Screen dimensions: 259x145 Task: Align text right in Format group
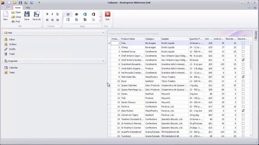(x=57, y=20)
